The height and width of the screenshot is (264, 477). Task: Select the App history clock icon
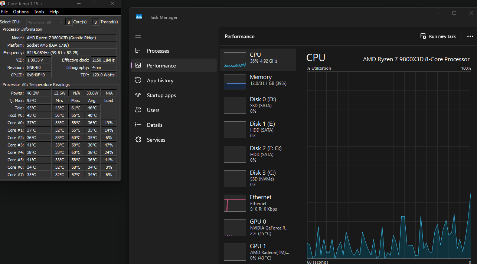138,80
